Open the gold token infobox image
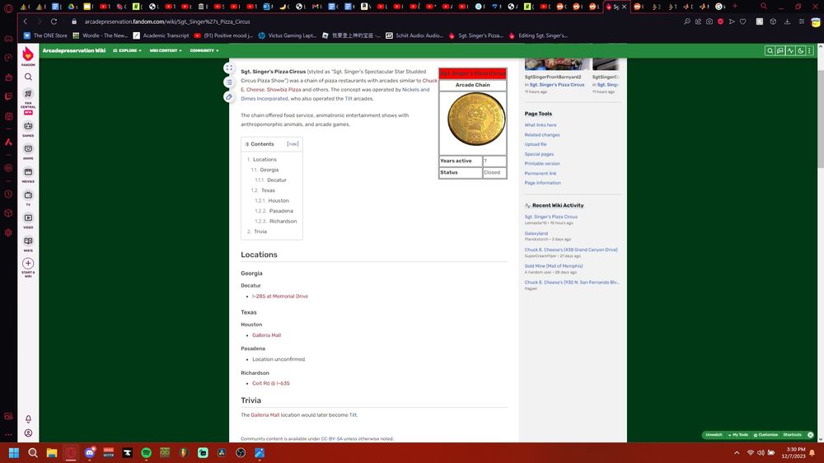The width and height of the screenshot is (824, 463). coord(476,119)
